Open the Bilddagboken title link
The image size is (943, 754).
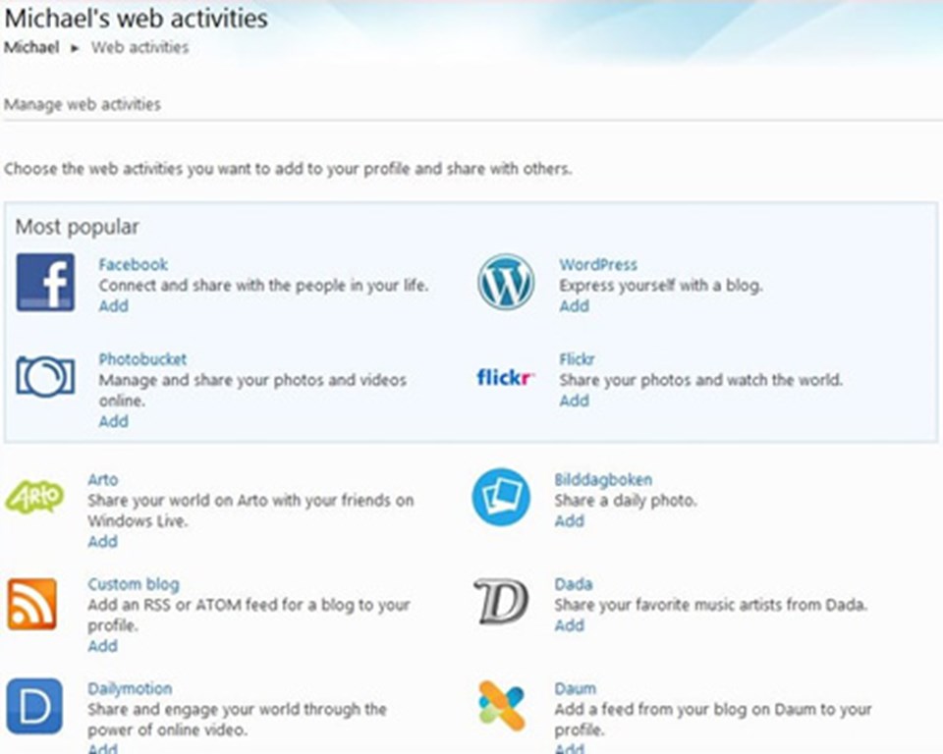coord(603,480)
